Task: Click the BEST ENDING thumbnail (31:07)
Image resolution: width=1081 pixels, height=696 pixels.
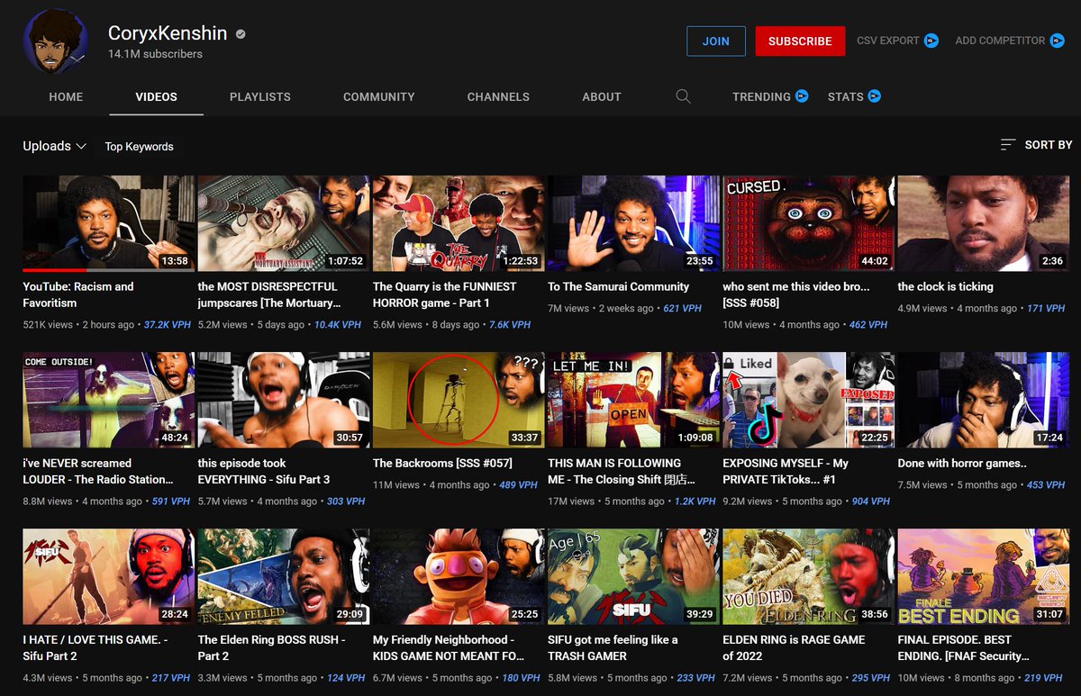Action: 983,576
